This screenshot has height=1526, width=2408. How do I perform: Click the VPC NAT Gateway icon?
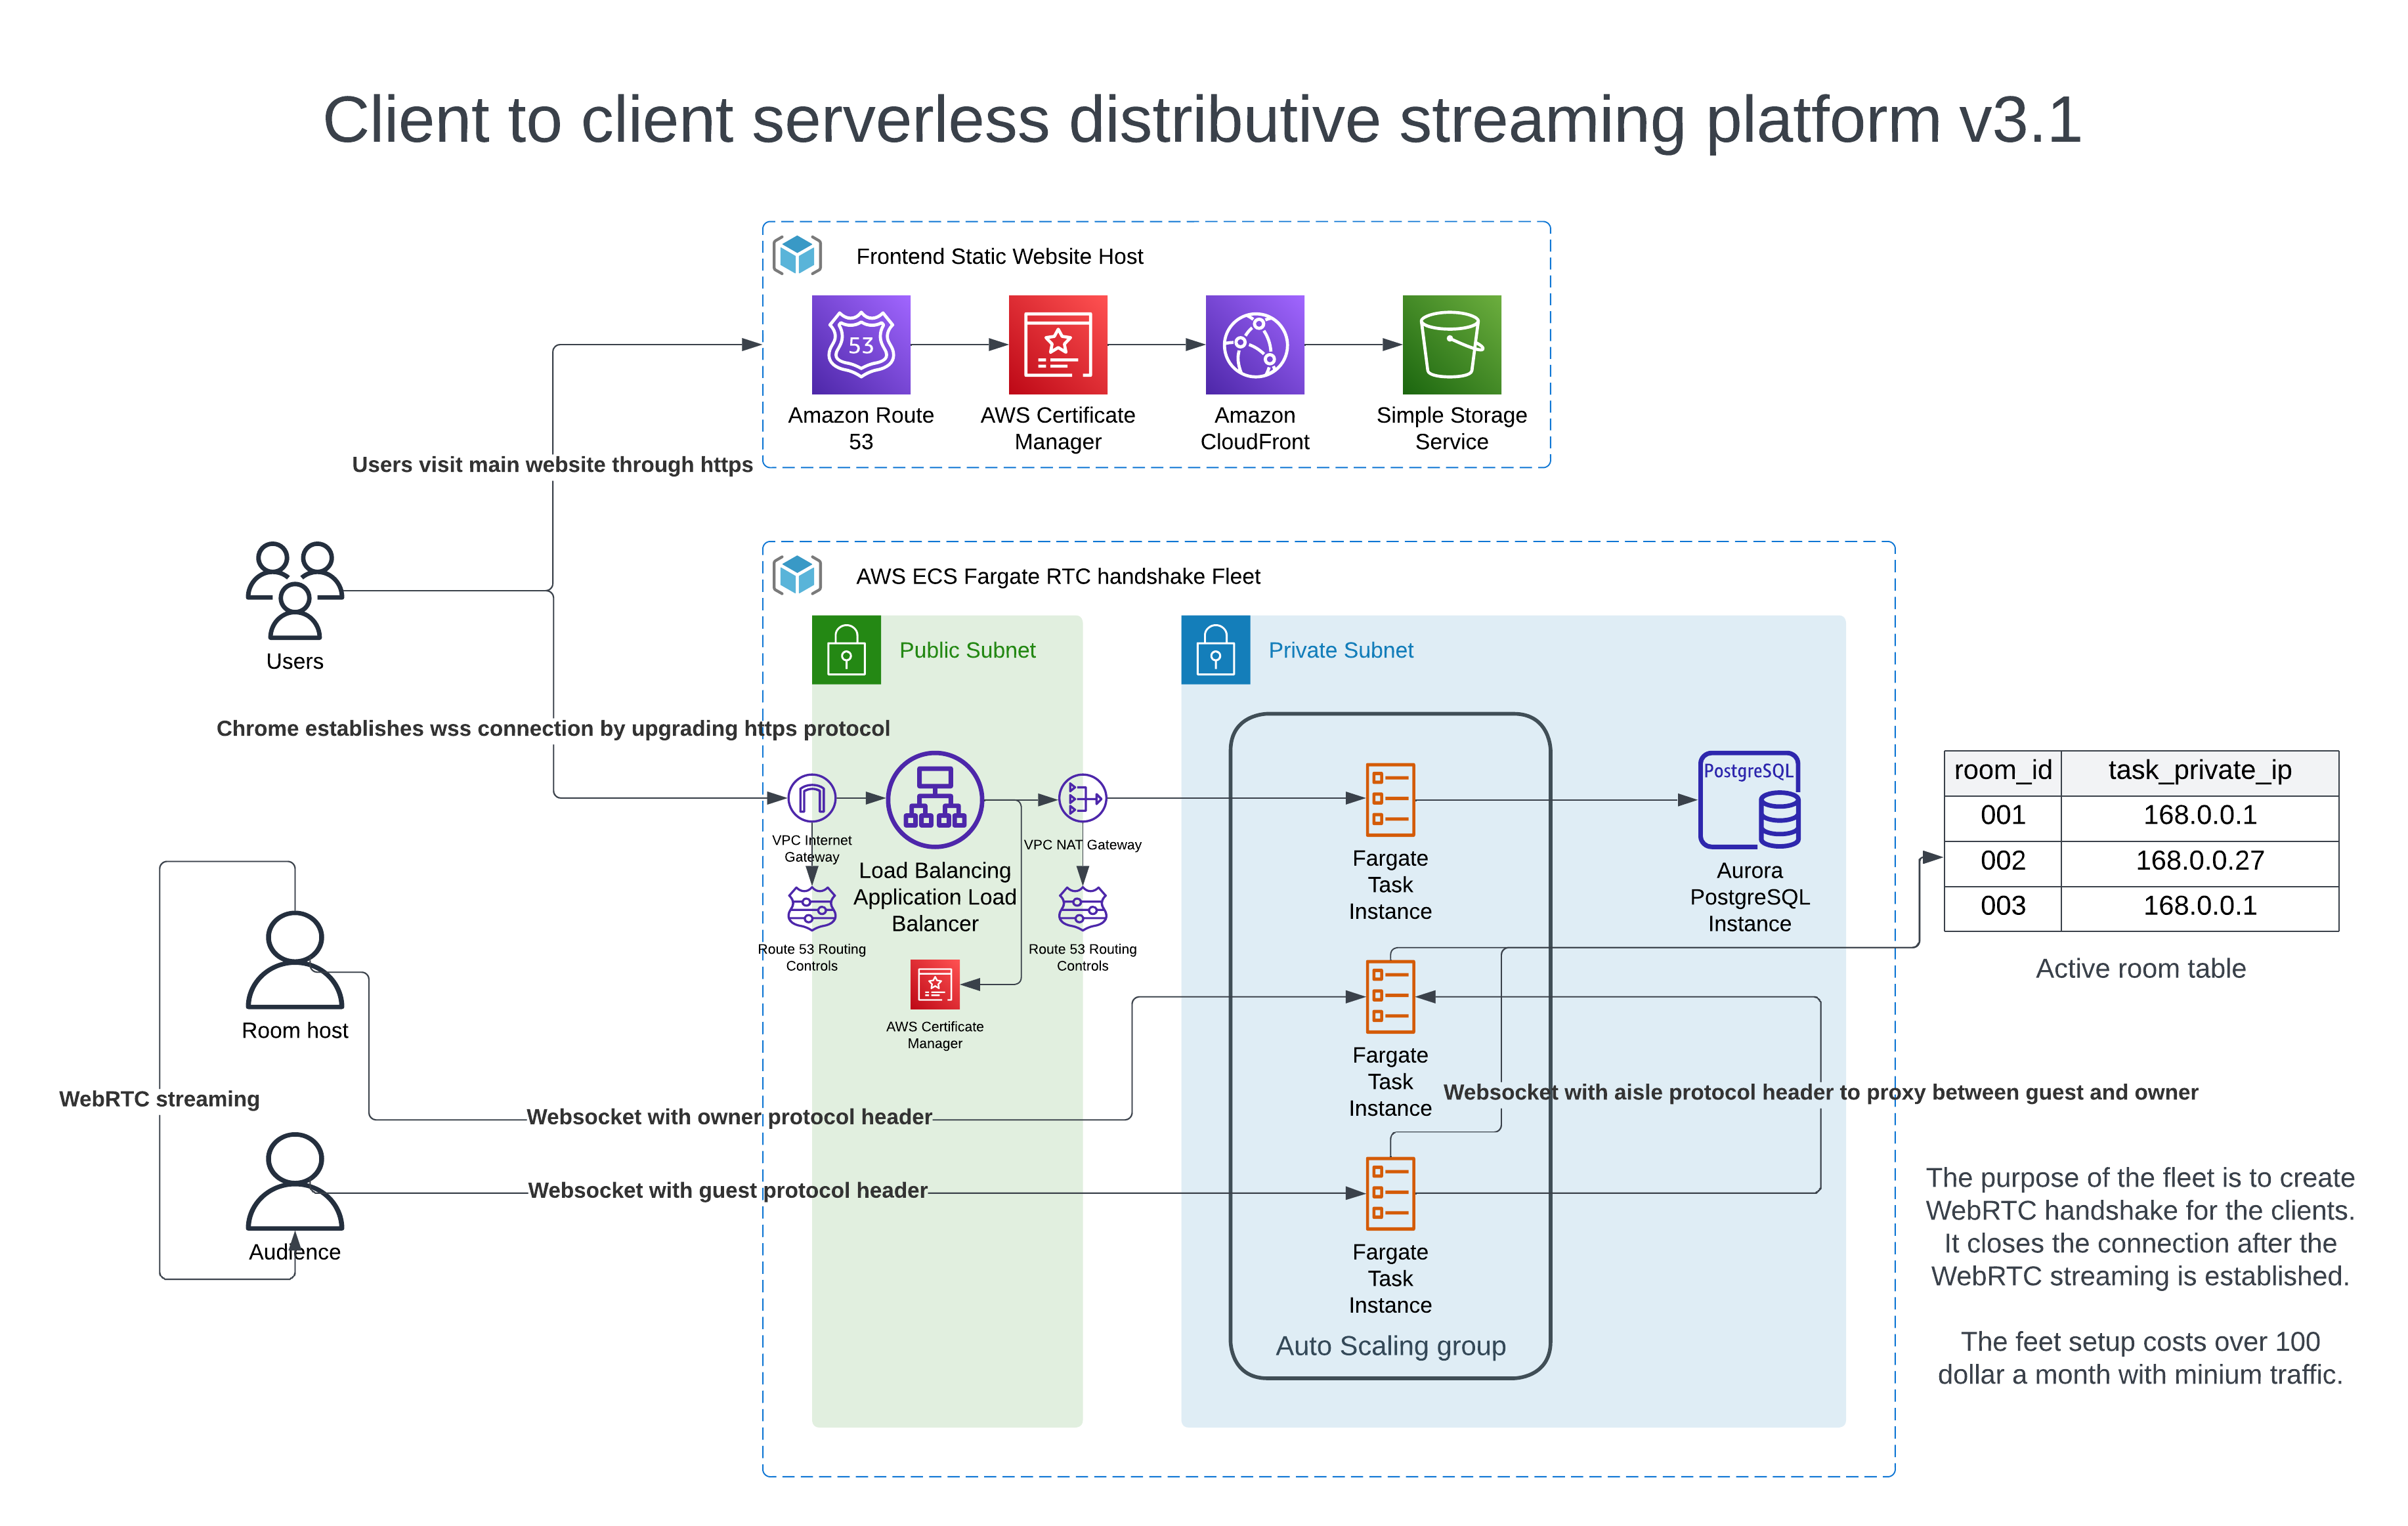pos(1082,798)
